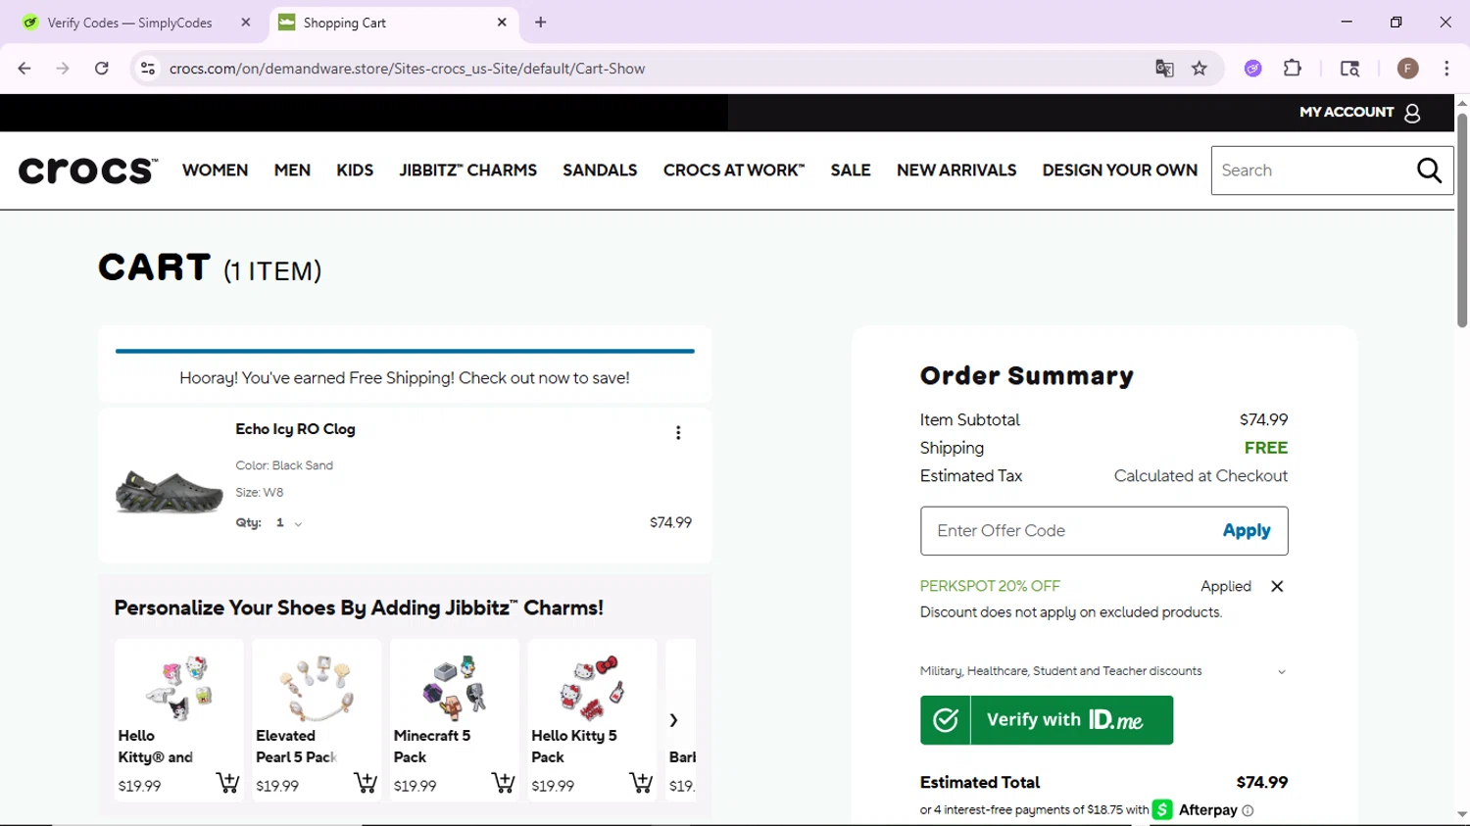Open the CROCS AT WORK menu
Image resolution: width=1470 pixels, height=826 pixels.
click(x=734, y=170)
